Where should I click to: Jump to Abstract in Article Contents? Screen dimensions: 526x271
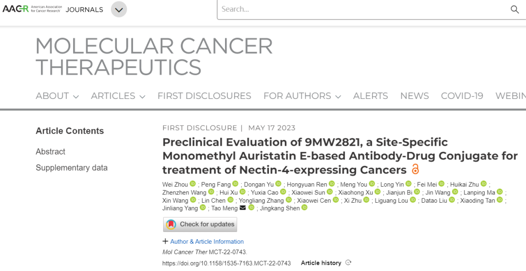(50, 152)
